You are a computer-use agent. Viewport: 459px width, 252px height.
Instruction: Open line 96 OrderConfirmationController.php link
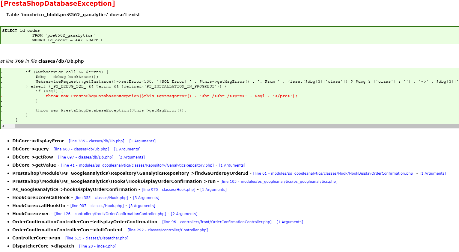(217, 222)
